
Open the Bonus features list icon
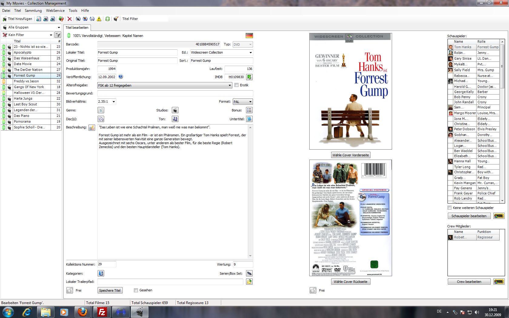click(x=249, y=110)
